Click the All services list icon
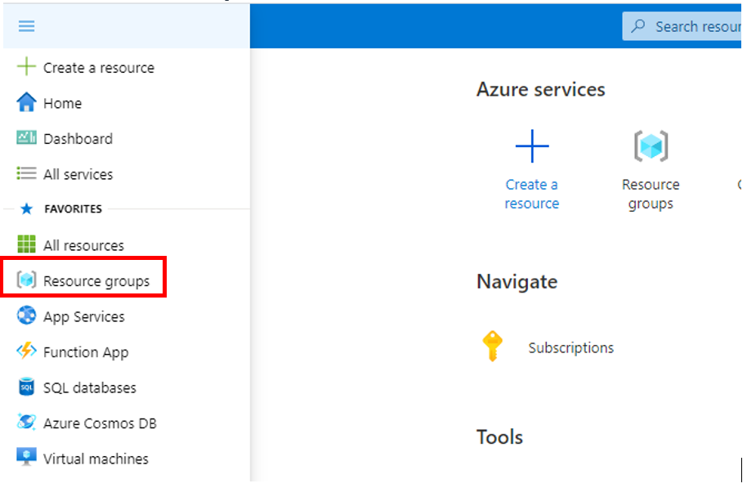This screenshot has width=747, height=488. pos(27,174)
